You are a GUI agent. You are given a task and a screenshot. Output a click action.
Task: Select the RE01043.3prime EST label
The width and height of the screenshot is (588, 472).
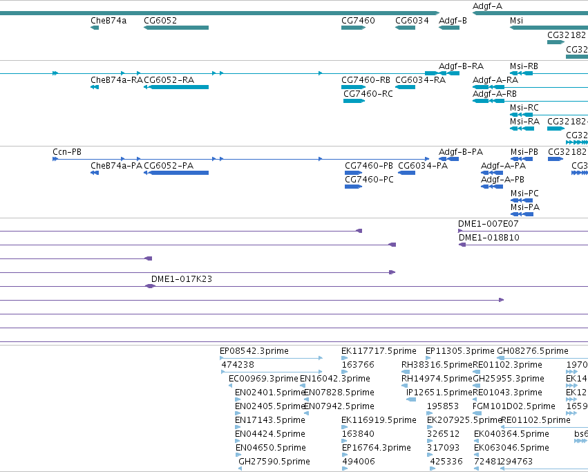click(507, 393)
